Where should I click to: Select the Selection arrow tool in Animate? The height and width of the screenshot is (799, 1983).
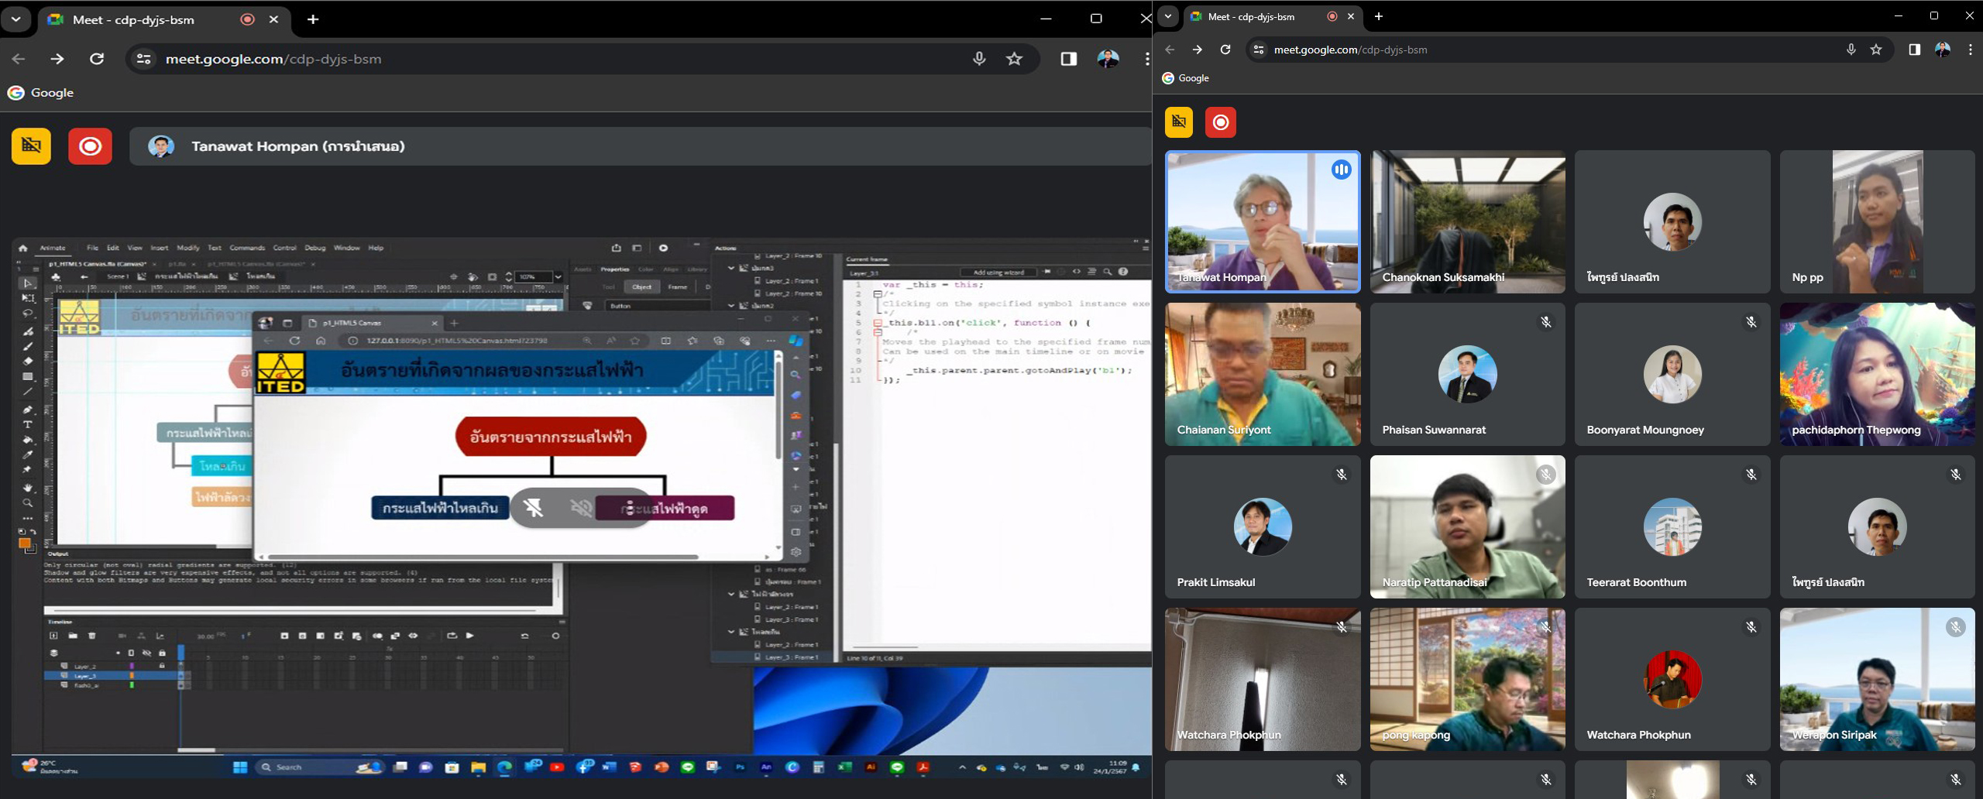coord(28,283)
